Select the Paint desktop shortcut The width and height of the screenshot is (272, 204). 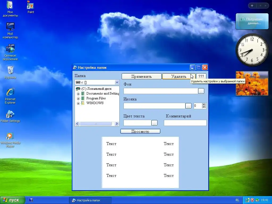coord(31,7)
